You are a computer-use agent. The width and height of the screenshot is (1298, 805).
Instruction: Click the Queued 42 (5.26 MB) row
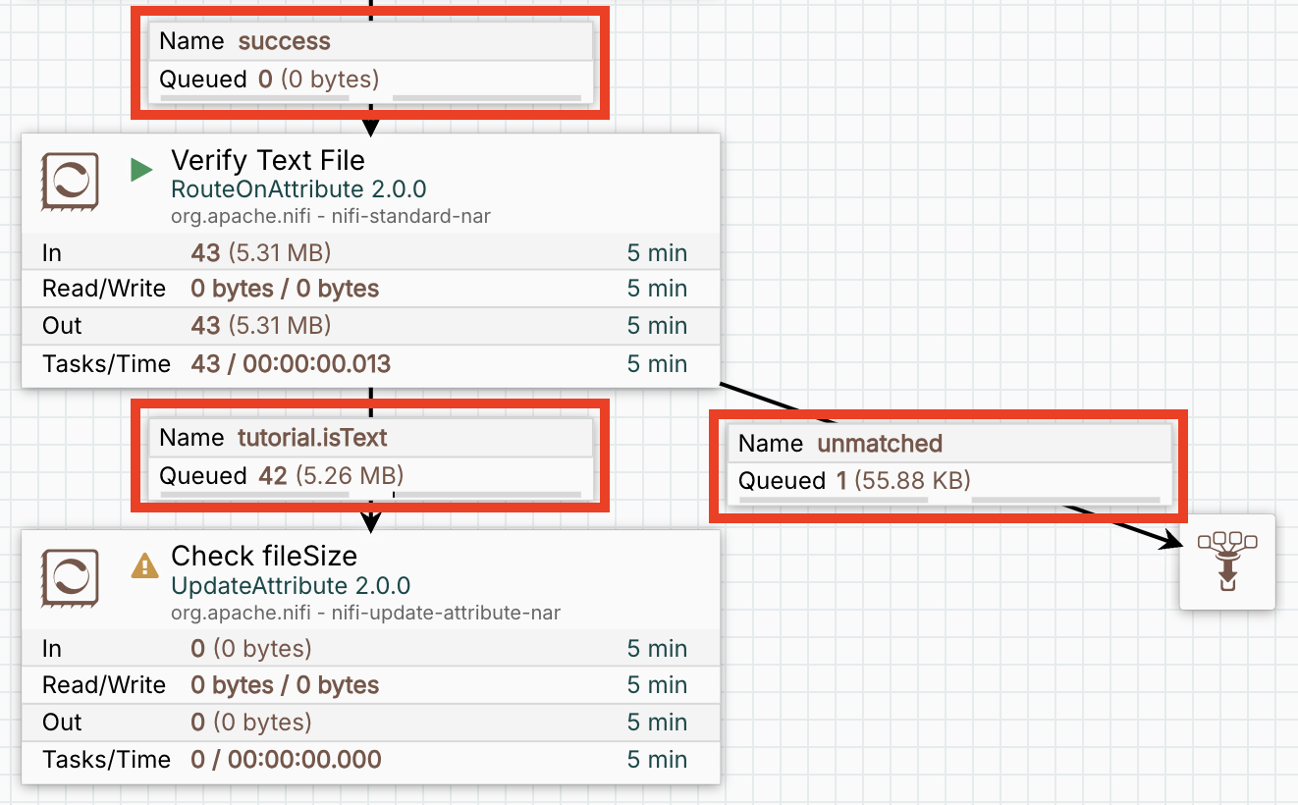(281, 476)
